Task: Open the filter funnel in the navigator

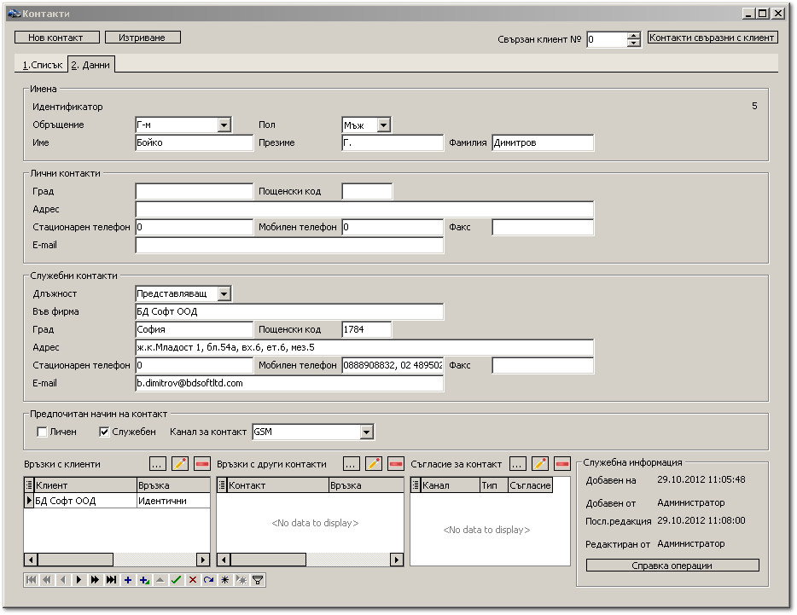Action: [258, 580]
